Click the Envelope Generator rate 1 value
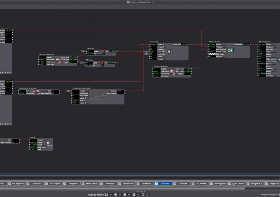Image resolution: width=280 pixels, height=197 pixels. tap(76, 101)
